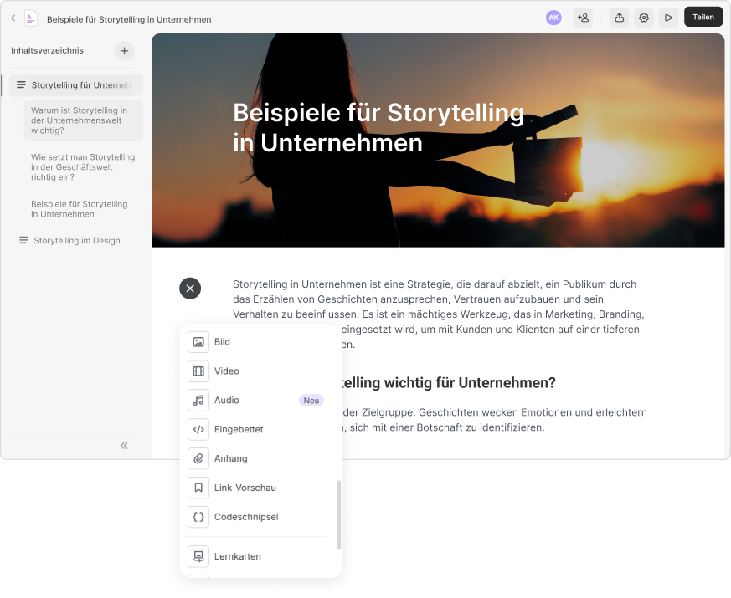This screenshot has height=598, width=731.
Task: Click the Storytelling im Design list icon
Action: (x=23, y=240)
